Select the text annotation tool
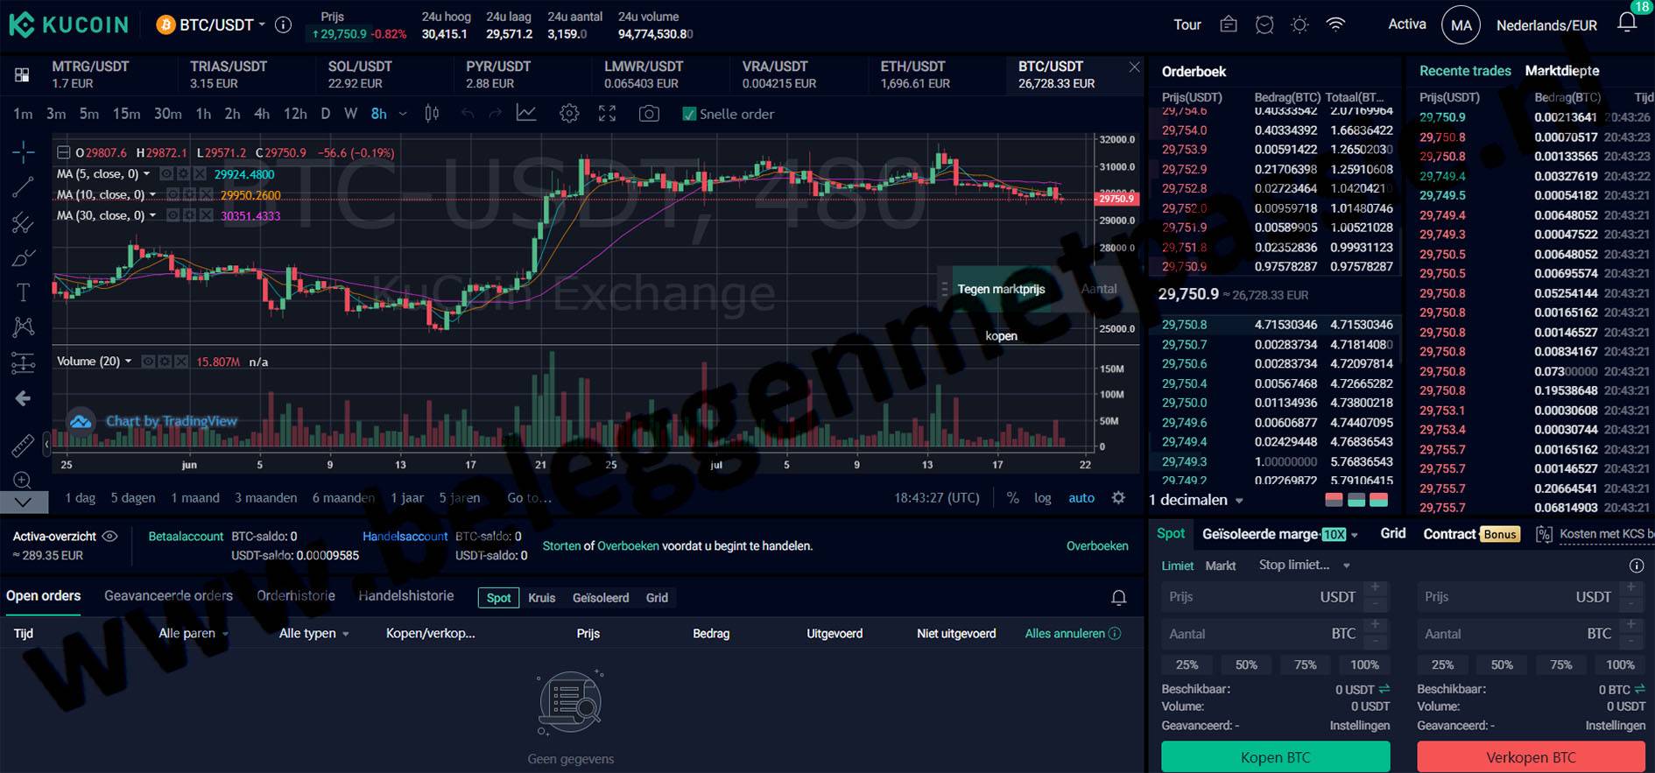Image resolution: width=1655 pixels, height=773 pixels. [23, 292]
